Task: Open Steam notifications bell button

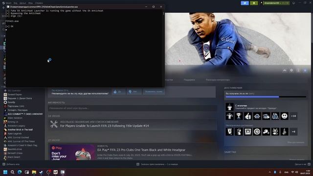Action: click(254, 3)
